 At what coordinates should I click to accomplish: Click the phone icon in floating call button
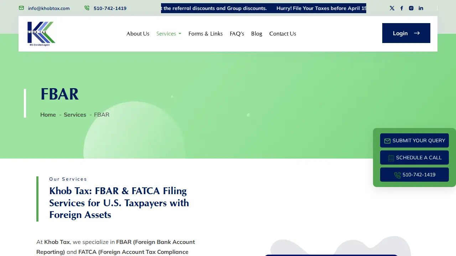coord(398,175)
